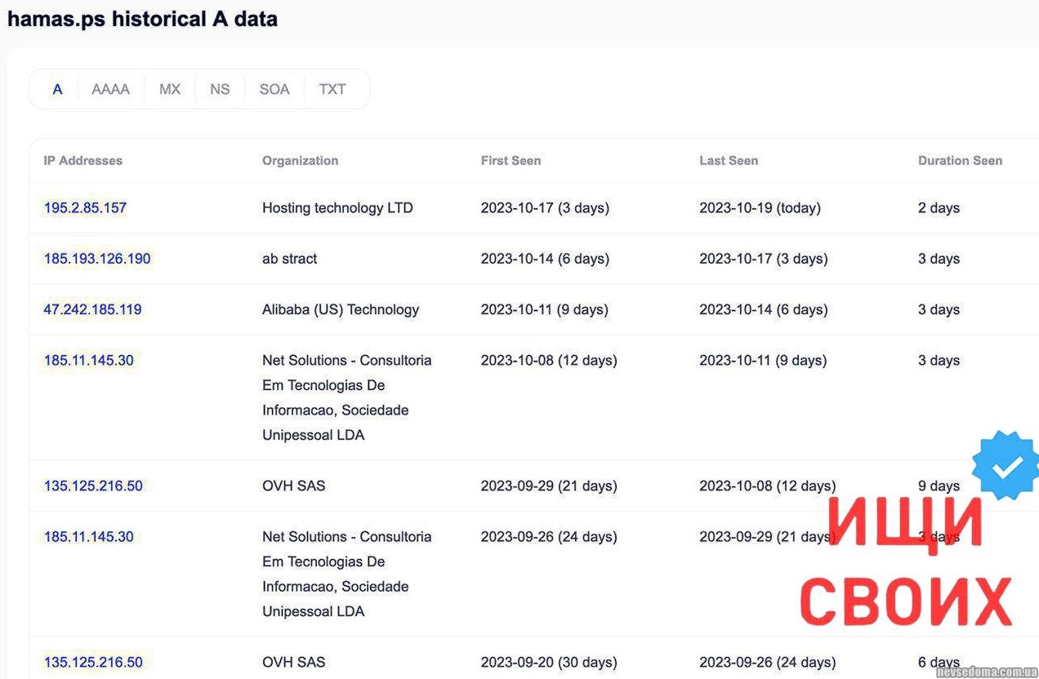Follow the 47.242.185.119 Alibaba IP link

[92, 309]
